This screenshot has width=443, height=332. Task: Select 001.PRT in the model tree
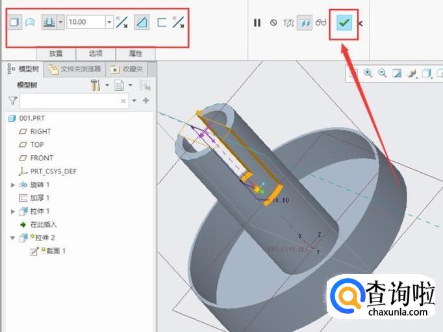click(x=32, y=118)
